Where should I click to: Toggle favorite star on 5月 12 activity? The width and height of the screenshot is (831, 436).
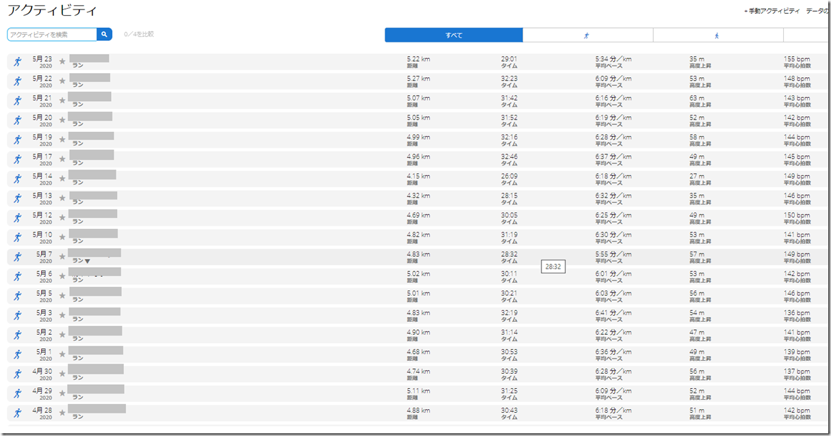point(62,218)
